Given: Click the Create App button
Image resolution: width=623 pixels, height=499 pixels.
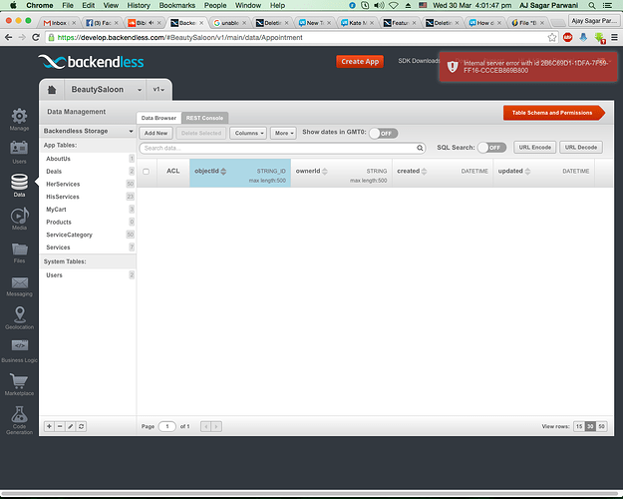Looking at the screenshot, I should [x=360, y=61].
